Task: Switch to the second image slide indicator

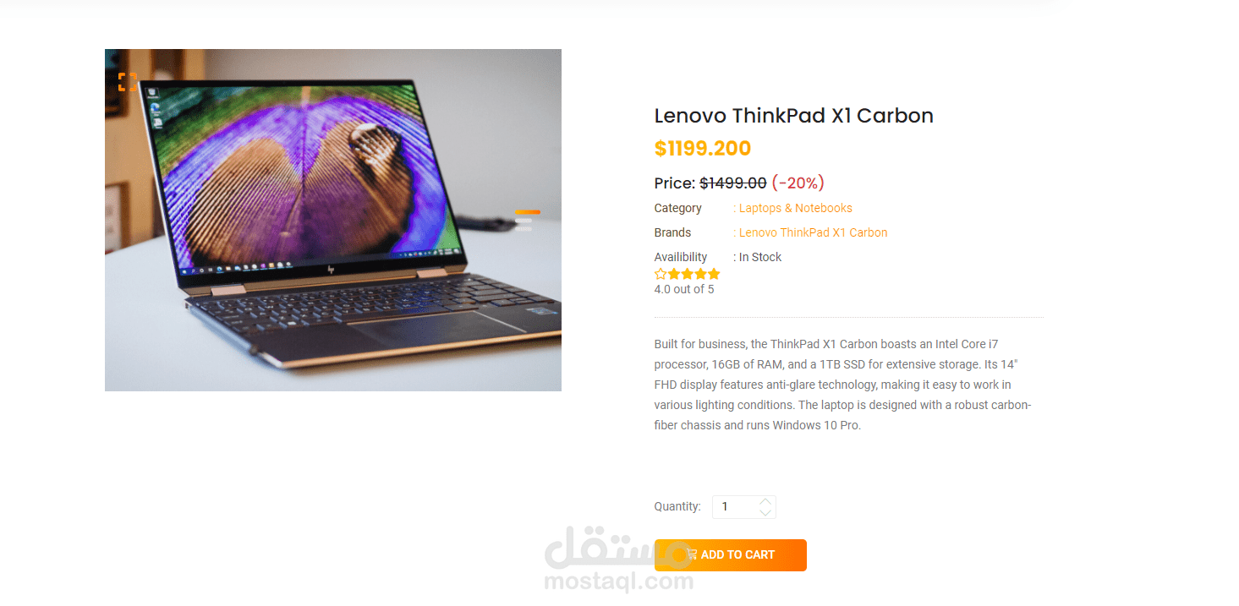Action: 524,221
